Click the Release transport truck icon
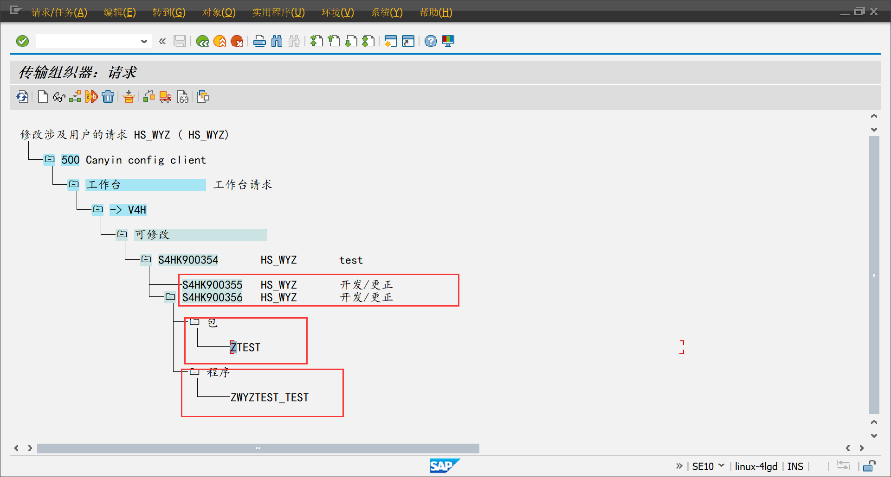891x477 pixels. pyautogui.click(x=165, y=97)
